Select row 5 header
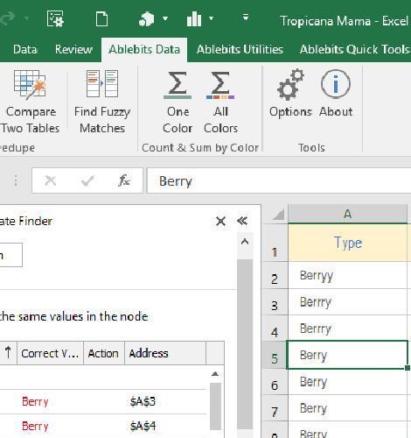The image size is (411, 438). 275,355
